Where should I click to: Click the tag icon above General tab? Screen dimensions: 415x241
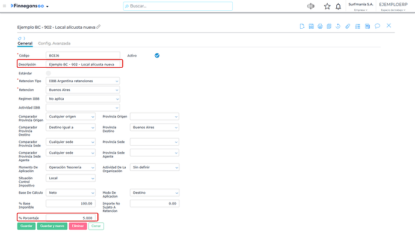(x=20, y=38)
